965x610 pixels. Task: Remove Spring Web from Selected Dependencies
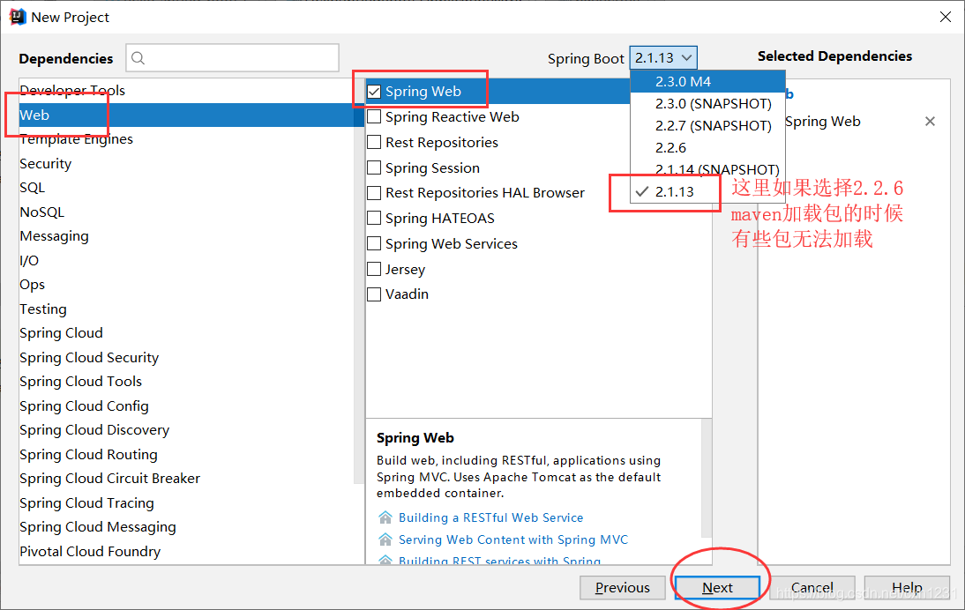tap(930, 122)
